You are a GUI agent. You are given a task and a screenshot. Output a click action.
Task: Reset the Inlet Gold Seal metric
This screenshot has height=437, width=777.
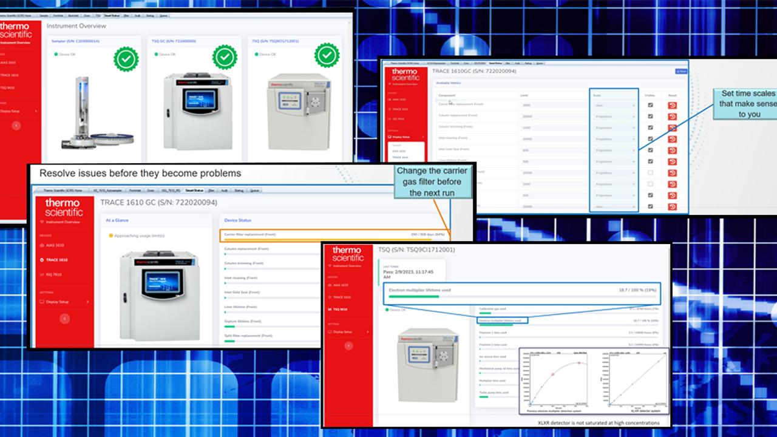672,150
